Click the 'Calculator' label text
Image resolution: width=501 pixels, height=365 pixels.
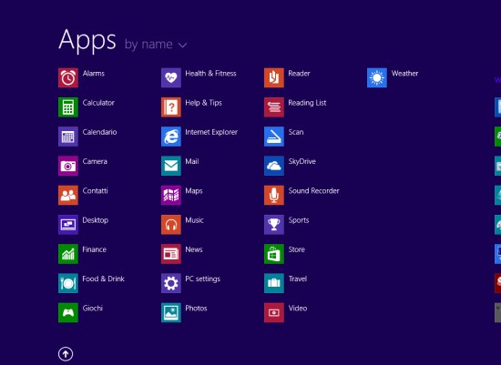click(98, 103)
